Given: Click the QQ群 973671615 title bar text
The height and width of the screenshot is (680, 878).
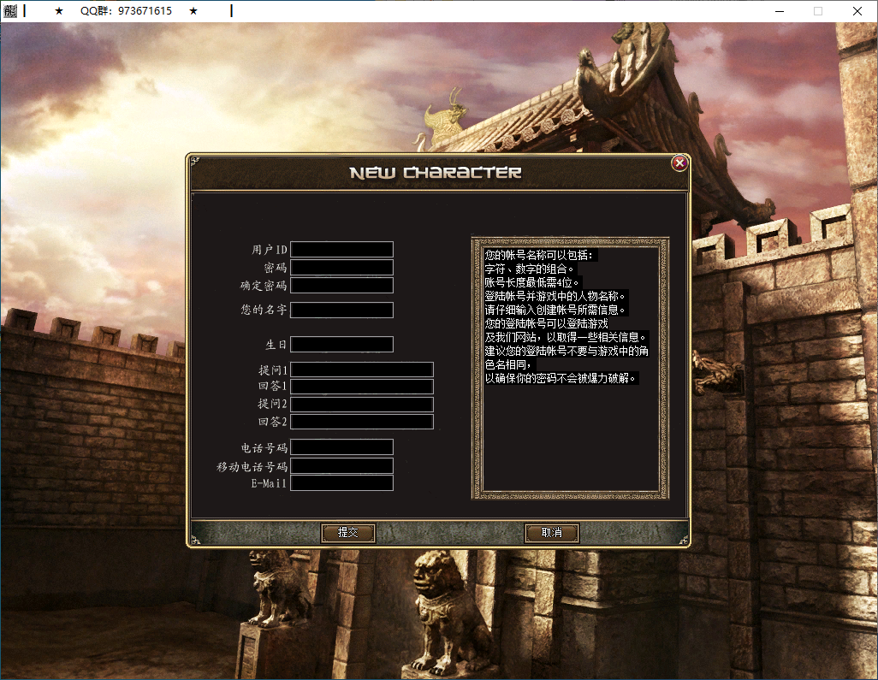Looking at the screenshot, I should click(125, 11).
